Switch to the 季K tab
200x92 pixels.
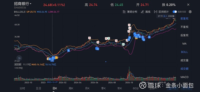point(103,88)
